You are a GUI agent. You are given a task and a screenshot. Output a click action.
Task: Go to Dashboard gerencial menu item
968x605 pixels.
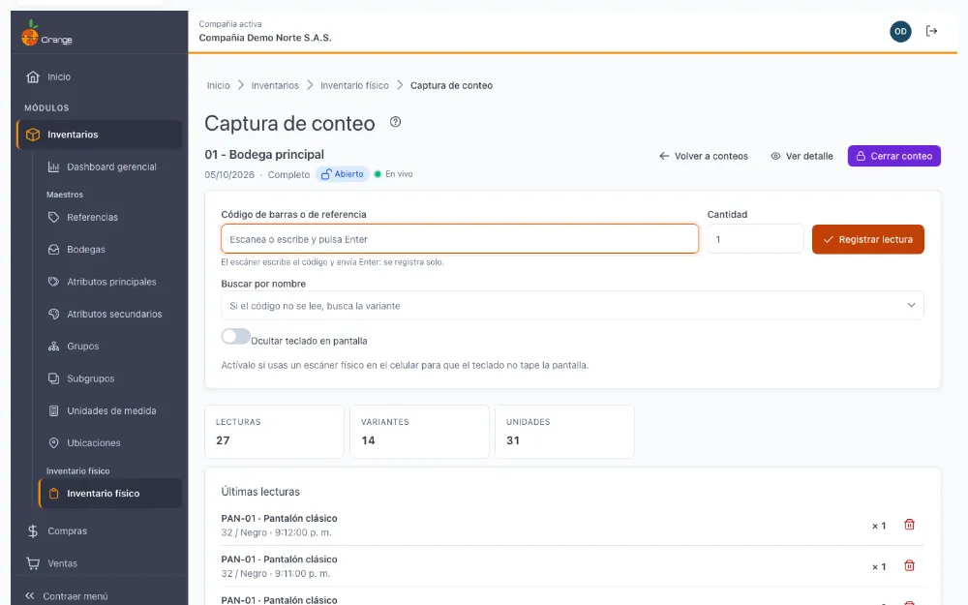tap(111, 166)
